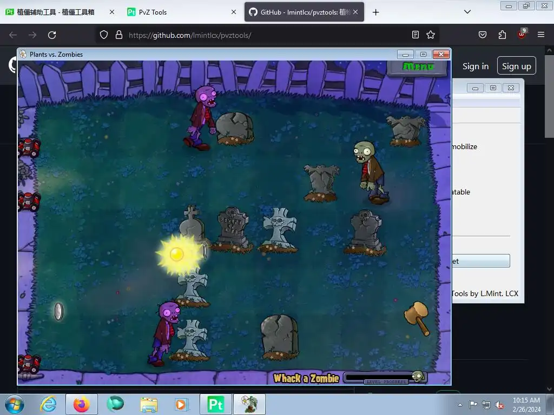
Task: Click the blue button in the tools window
Action: pyautogui.click(x=481, y=261)
